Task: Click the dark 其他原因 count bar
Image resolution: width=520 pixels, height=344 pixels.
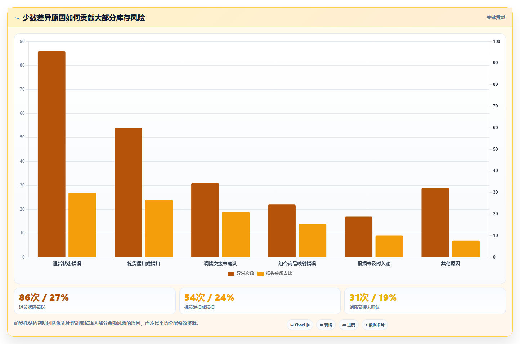Action: (435, 222)
